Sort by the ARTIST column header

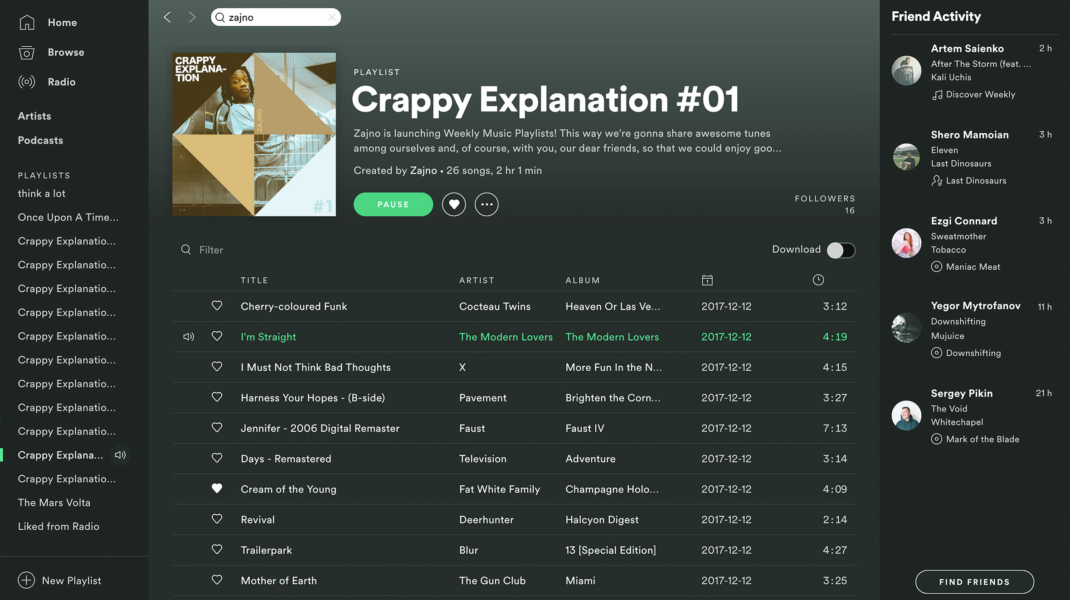[x=477, y=281]
